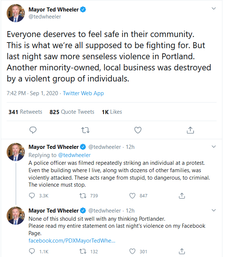Like the main tweet with heart icon

[138, 130]
